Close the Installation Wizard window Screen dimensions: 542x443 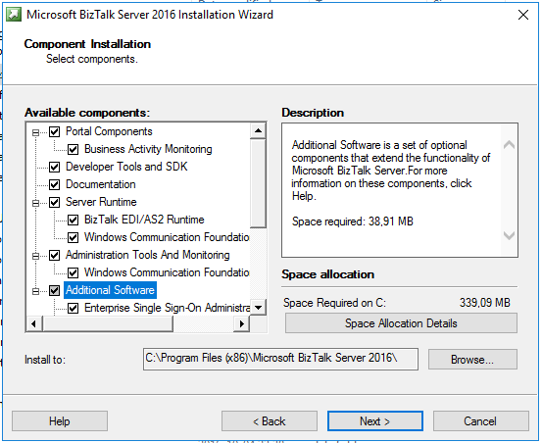(x=523, y=15)
